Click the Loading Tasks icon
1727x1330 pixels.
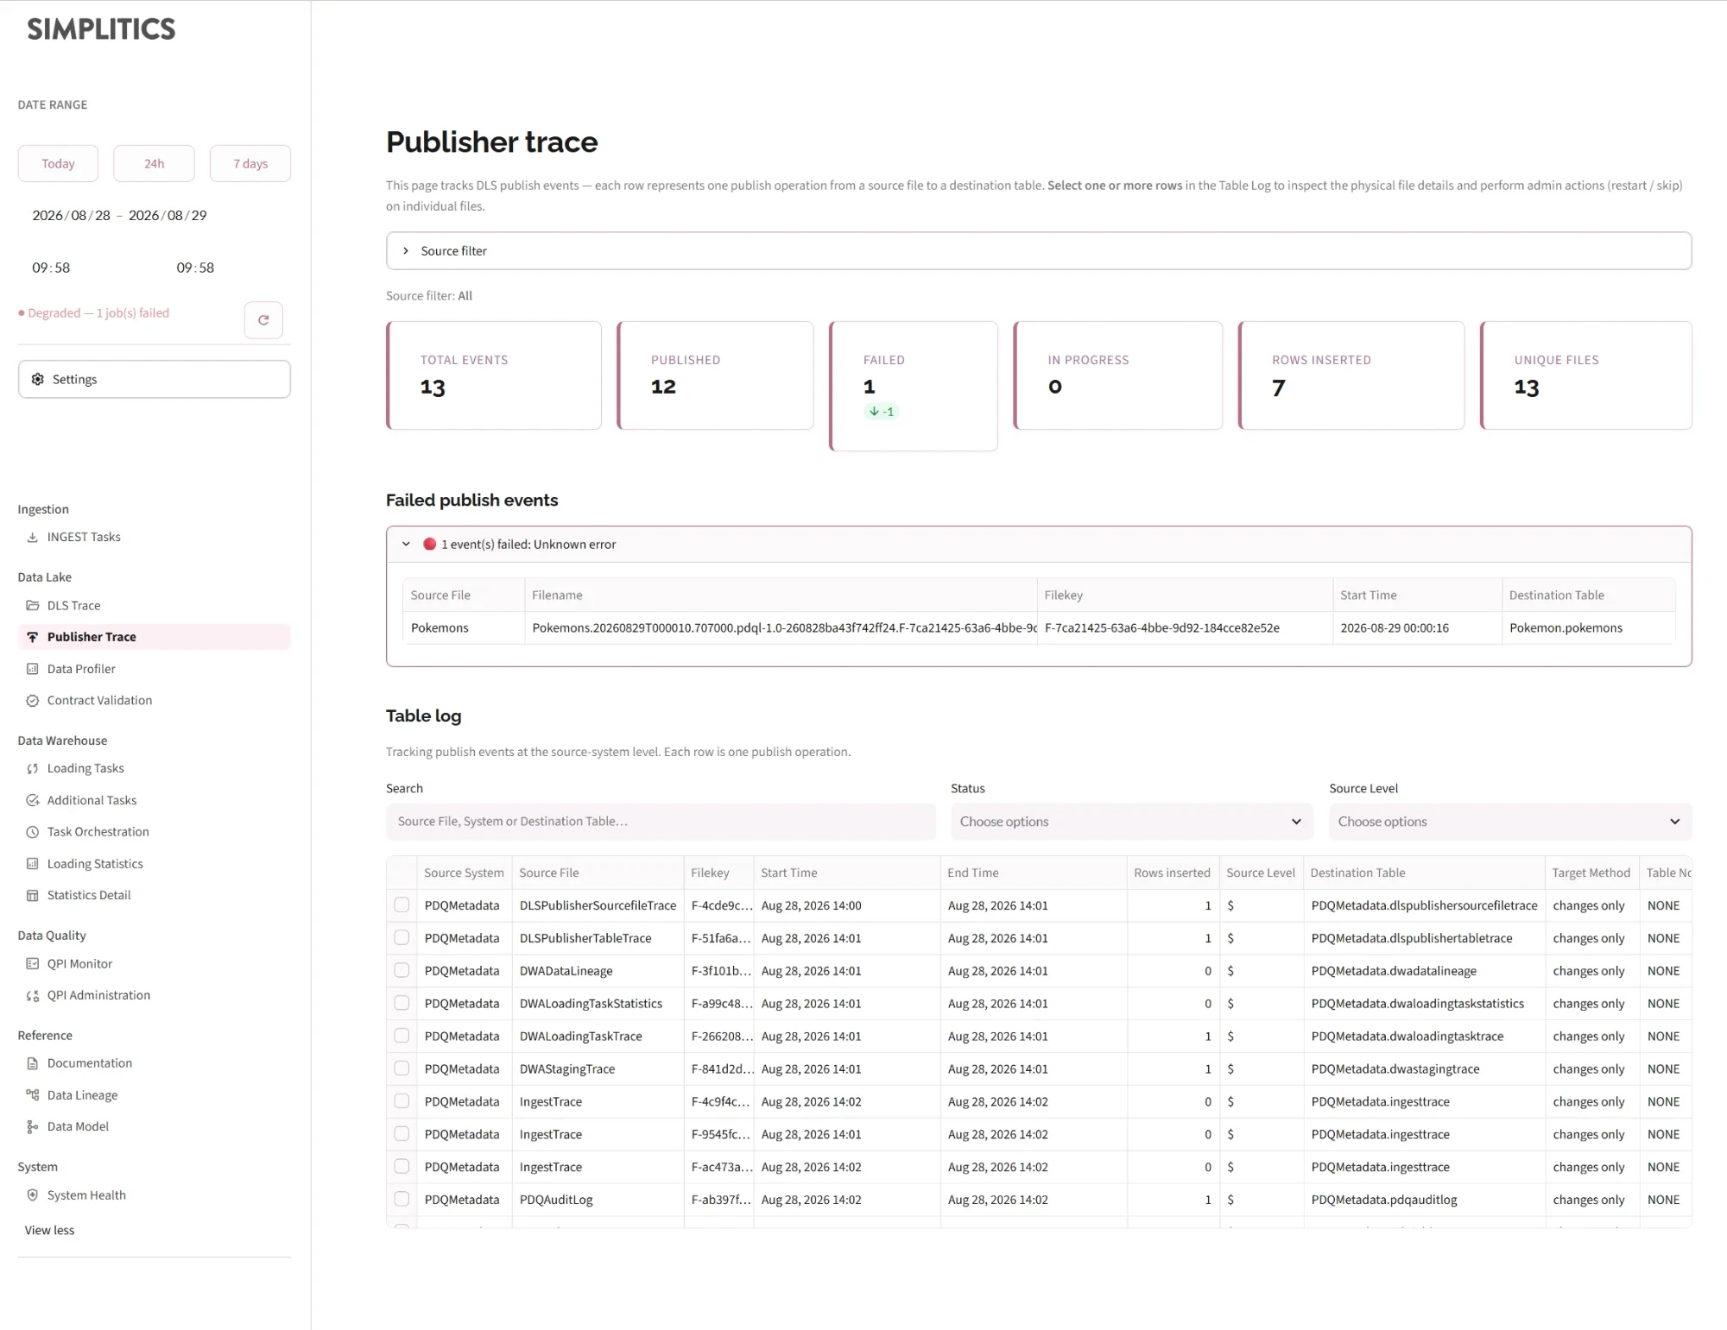[x=32, y=768]
